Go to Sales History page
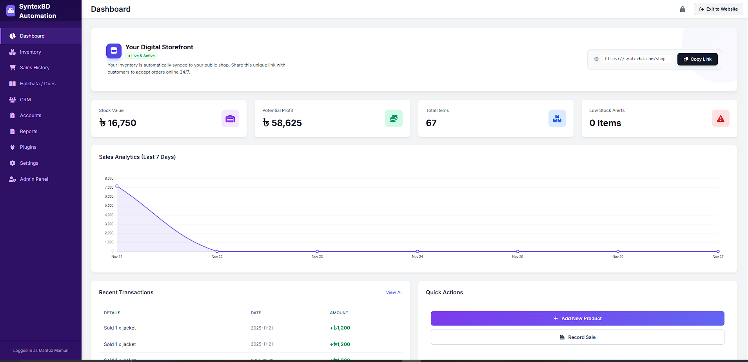Image resolution: width=748 pixels, height=362 pixels. [34, 68]
